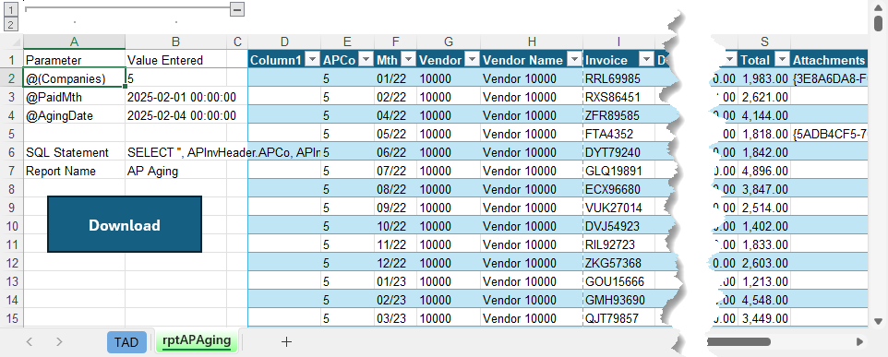Screen dimensions: 888x357
Task: Select attachment cell starting {3E8A6DA8
Action: point(829,78)
